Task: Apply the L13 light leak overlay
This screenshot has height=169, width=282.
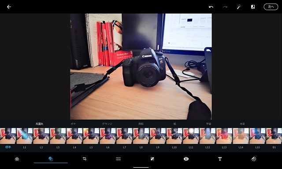Action: click(224, 136)
